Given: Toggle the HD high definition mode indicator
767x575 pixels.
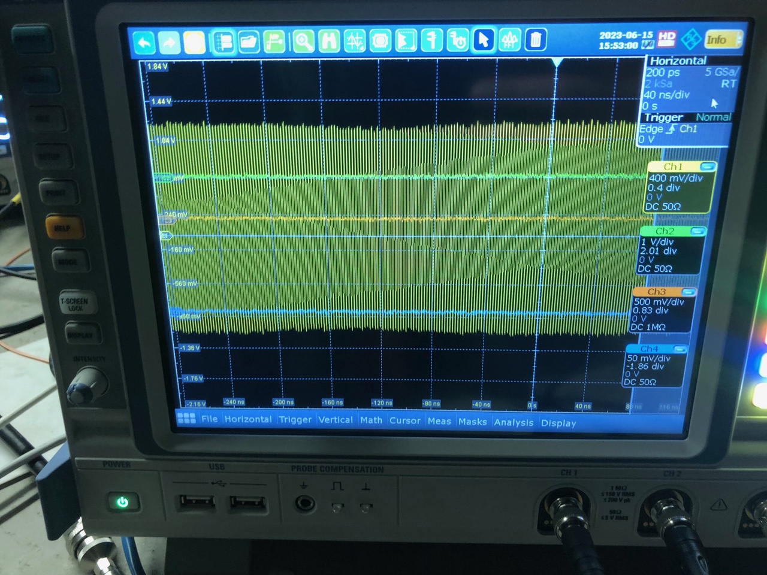Looking at the screenshot, I should [x=667, y=37].
